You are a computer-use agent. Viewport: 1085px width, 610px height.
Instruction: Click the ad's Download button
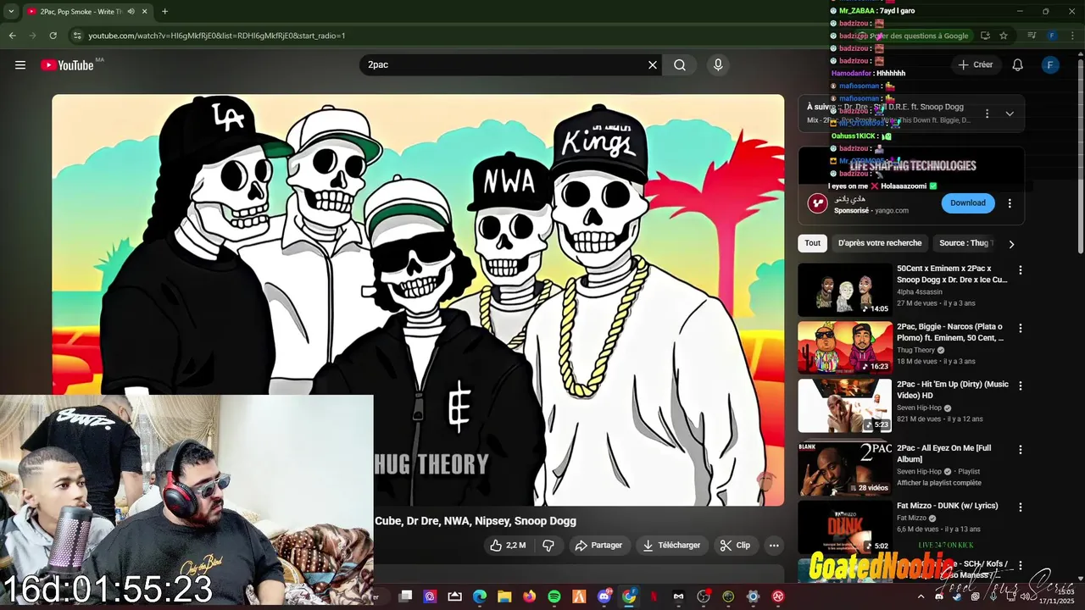coord(967,203)
